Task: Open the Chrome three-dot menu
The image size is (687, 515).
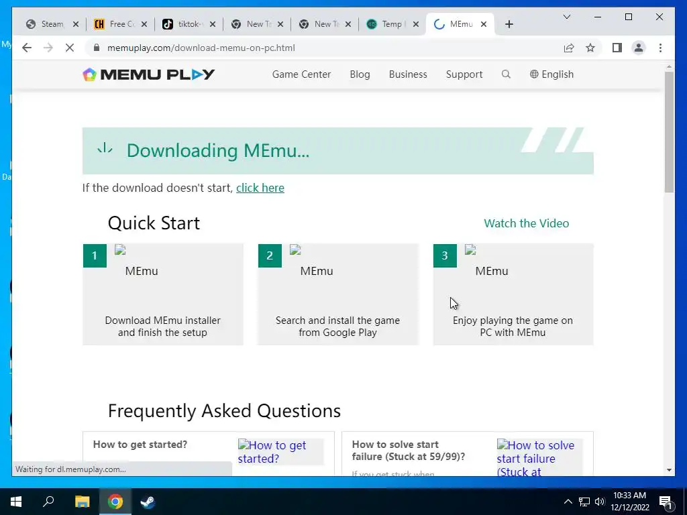Action: pyautogui.click(x=660, y=48)
